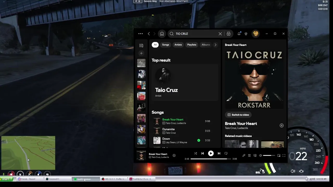333x187 pixels.
Task: Open the profile avatar menu
Action: tap(255, 34)
